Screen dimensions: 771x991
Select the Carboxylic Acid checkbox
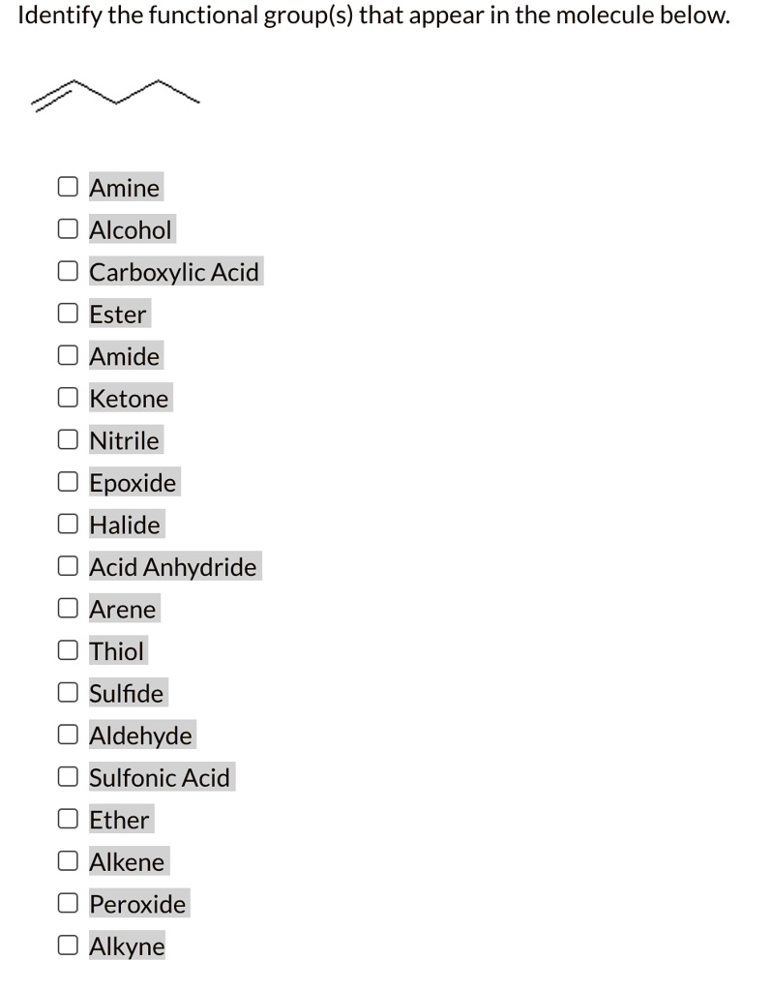click(x=67, y=272)
